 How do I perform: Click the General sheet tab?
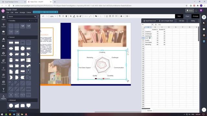coord(149,111)
